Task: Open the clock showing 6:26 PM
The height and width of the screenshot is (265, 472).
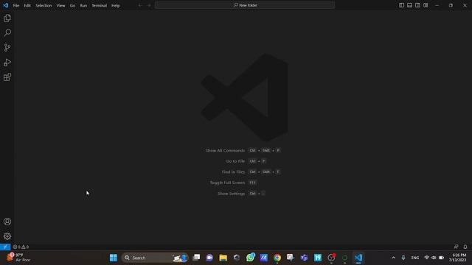Action: 457,258
